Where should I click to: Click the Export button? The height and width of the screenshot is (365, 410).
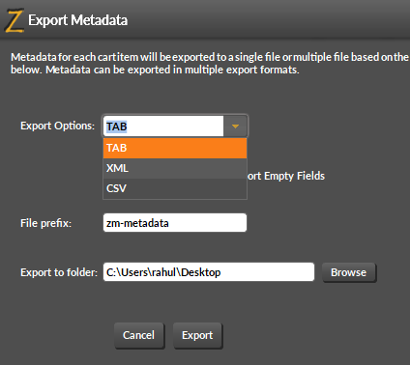tap(197, 335)
